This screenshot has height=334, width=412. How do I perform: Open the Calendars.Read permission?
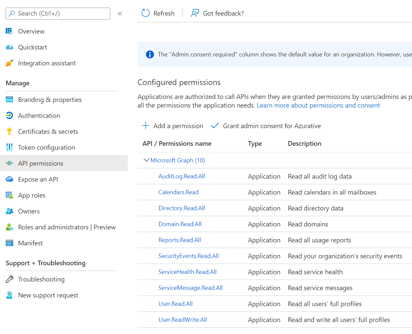click(178, 192)
